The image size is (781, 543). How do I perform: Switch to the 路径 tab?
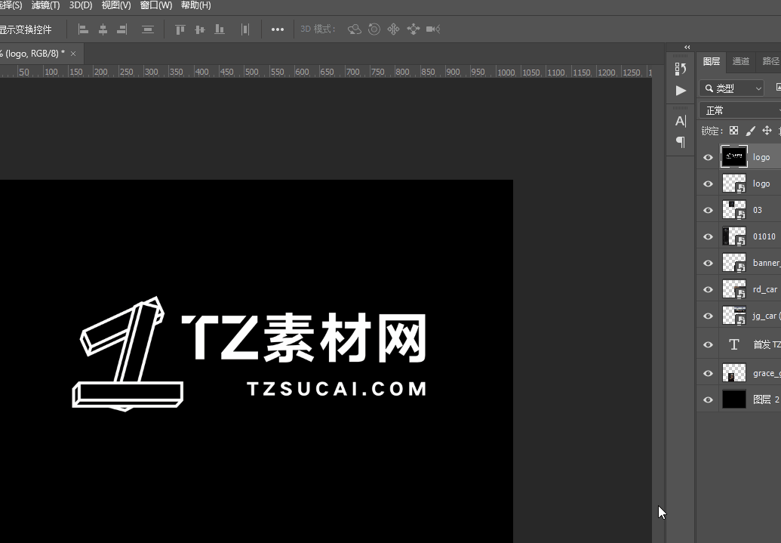coord(770,61)
